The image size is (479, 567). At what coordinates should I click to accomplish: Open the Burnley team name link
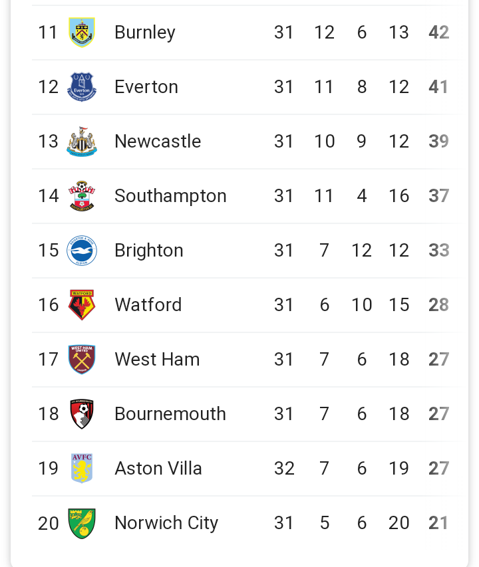click(x=145, y=33)
